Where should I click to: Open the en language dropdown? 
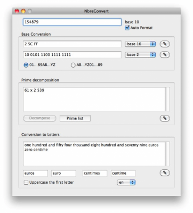click(126, 182)
